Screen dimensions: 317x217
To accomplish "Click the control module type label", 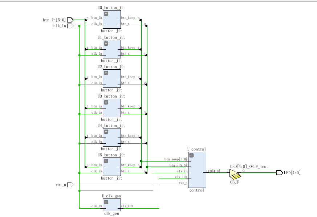I will coord(197,190).
